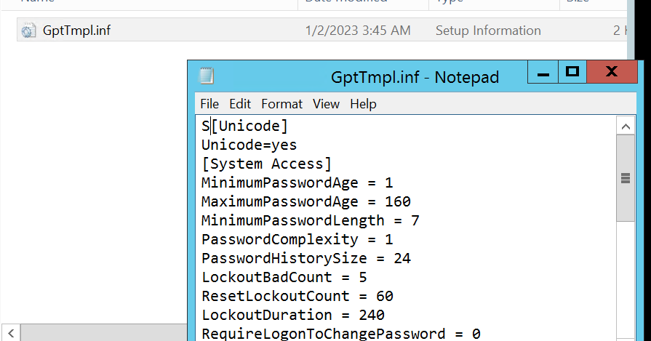Open the Edit menu in Notepad
Image resolution: width=651 pixels, height=341 pixels.
pyautogui.click(x=240, y=104)
